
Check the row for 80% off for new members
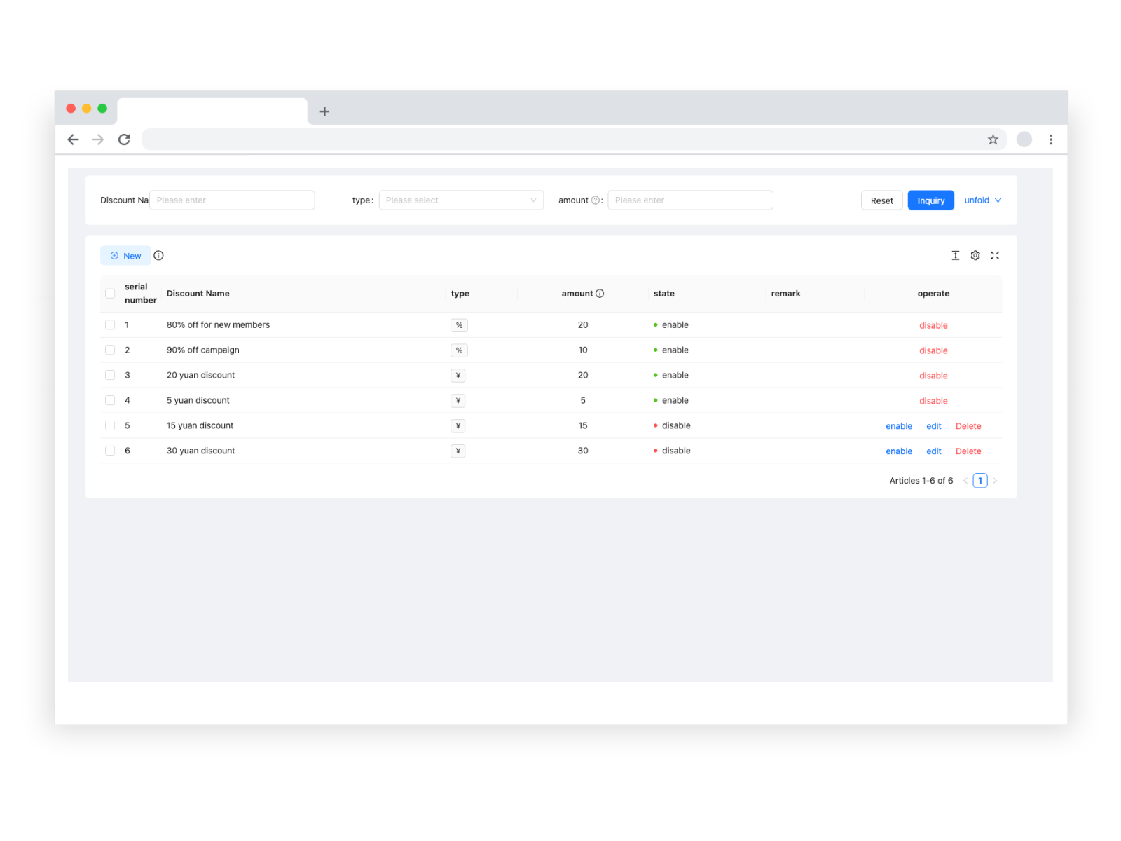(x=110, y=325)
